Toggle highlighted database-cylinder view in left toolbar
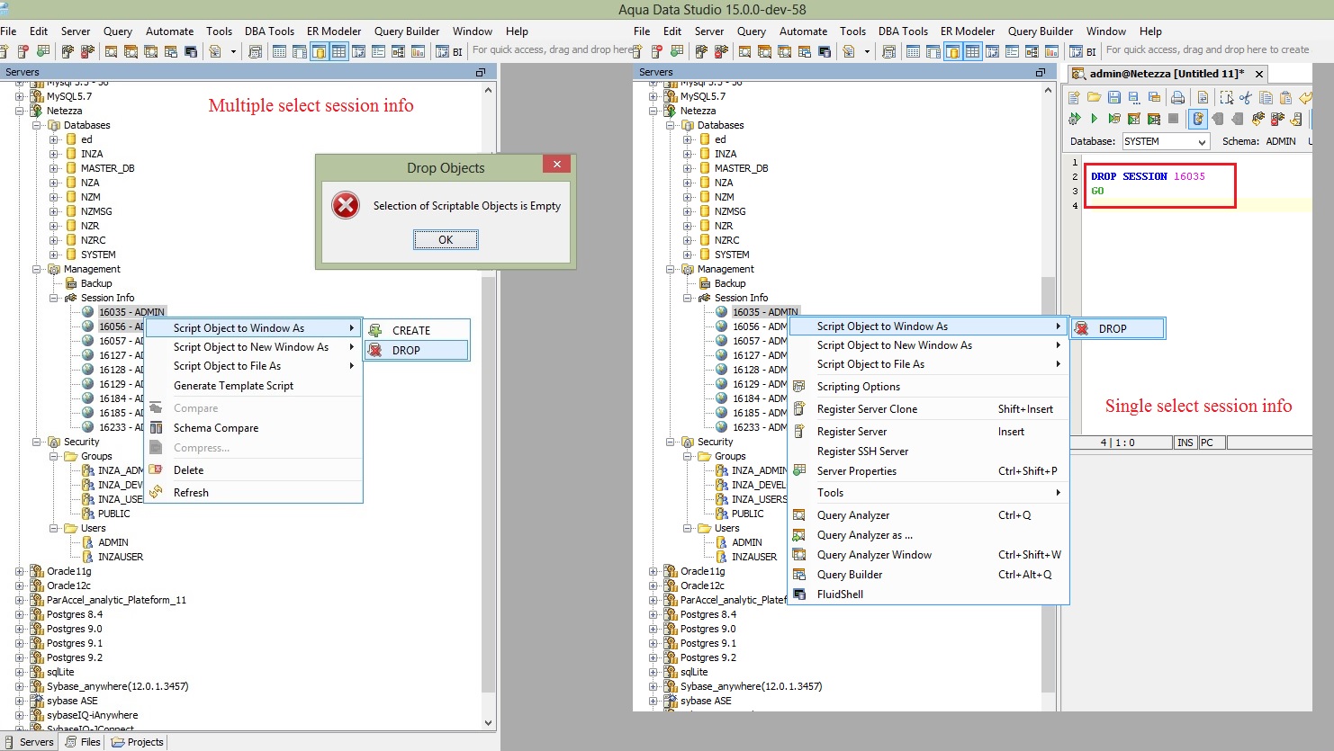Image resolution: width=1334 pixels, height=751 pixels. (x=319, y=51)
